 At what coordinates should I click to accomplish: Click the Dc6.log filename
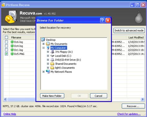19,42
